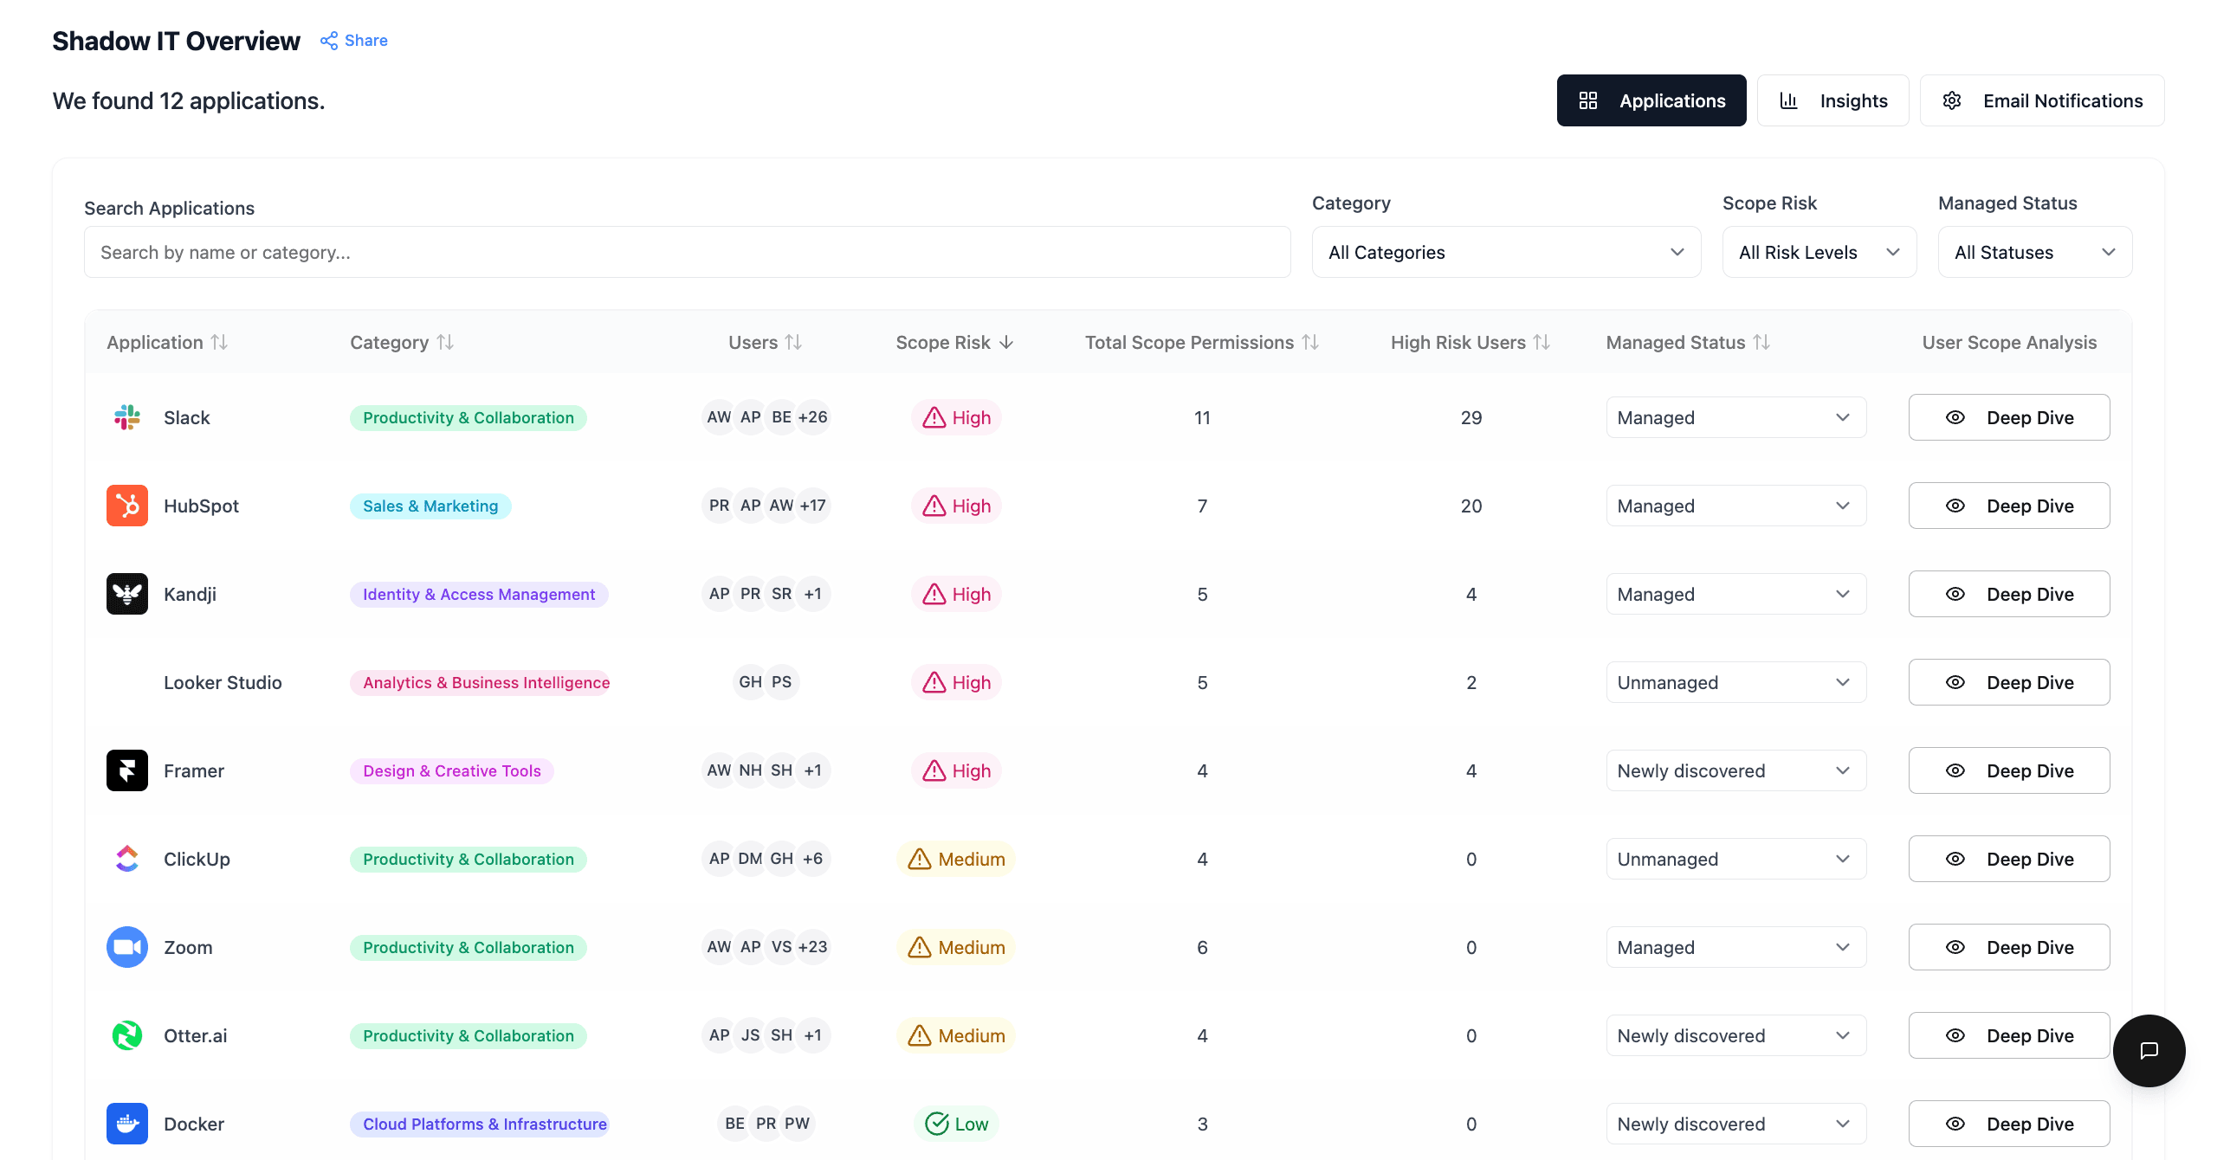Sort by Total Scope Permissions arrows

[x=1310, y=343]
